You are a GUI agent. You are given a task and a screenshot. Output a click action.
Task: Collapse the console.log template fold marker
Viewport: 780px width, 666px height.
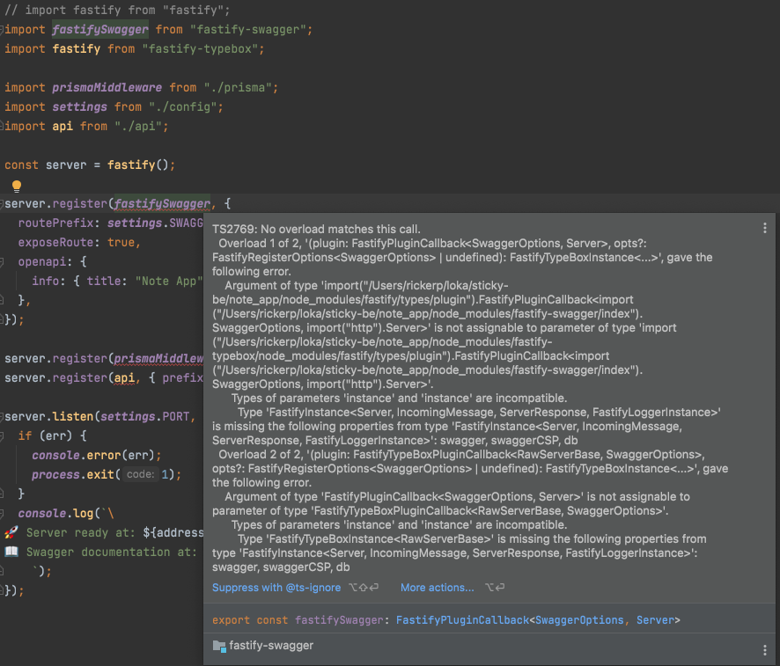[x=2, y=514]
